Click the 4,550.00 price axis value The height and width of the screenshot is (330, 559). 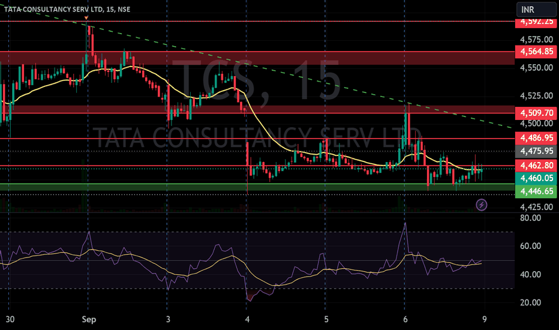coord(537,67)
